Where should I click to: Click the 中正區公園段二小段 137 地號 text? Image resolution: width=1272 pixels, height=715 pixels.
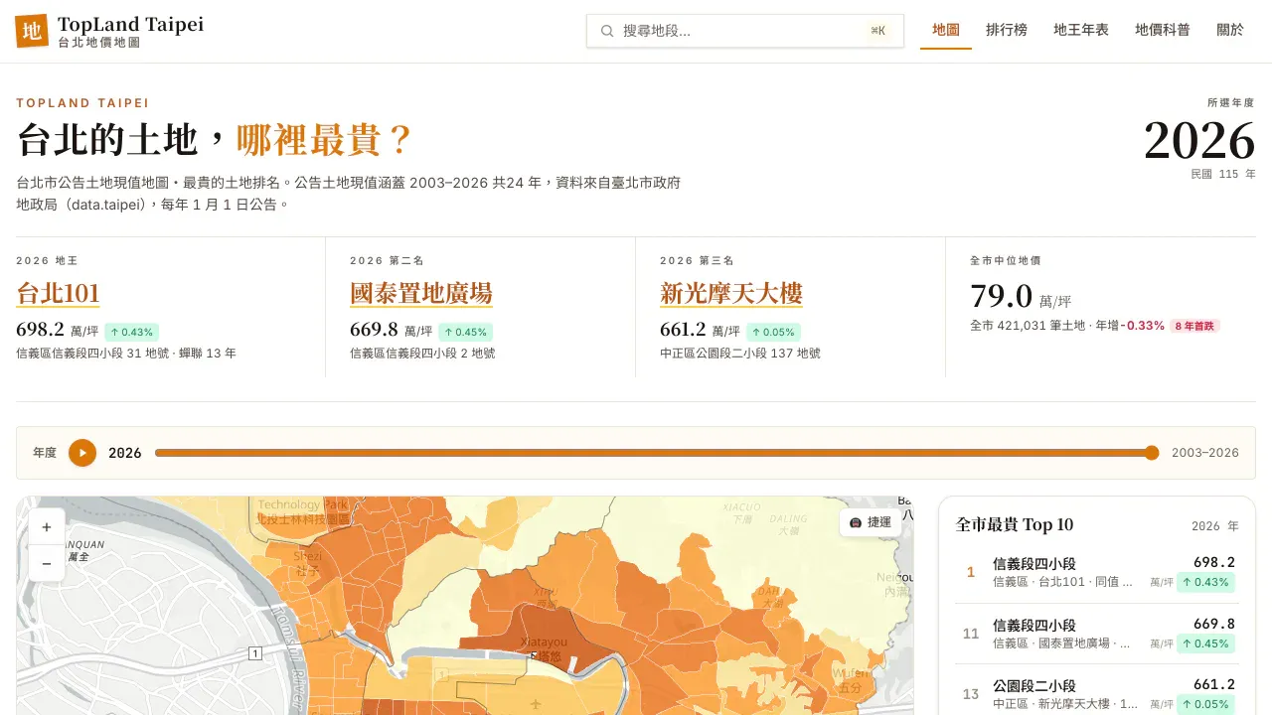point(739,354)
